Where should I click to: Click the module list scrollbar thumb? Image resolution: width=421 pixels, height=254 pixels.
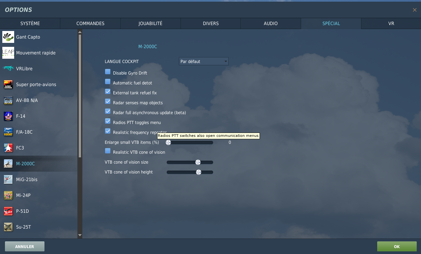click(80, 96)
